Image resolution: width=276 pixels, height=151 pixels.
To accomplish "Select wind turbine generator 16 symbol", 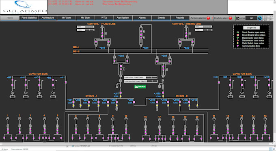I will 145,120.
